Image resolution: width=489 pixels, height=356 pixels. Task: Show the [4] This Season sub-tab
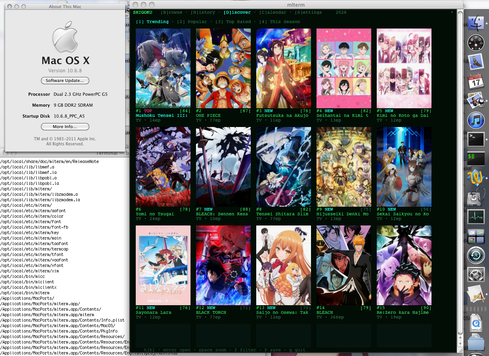[279, 22]
